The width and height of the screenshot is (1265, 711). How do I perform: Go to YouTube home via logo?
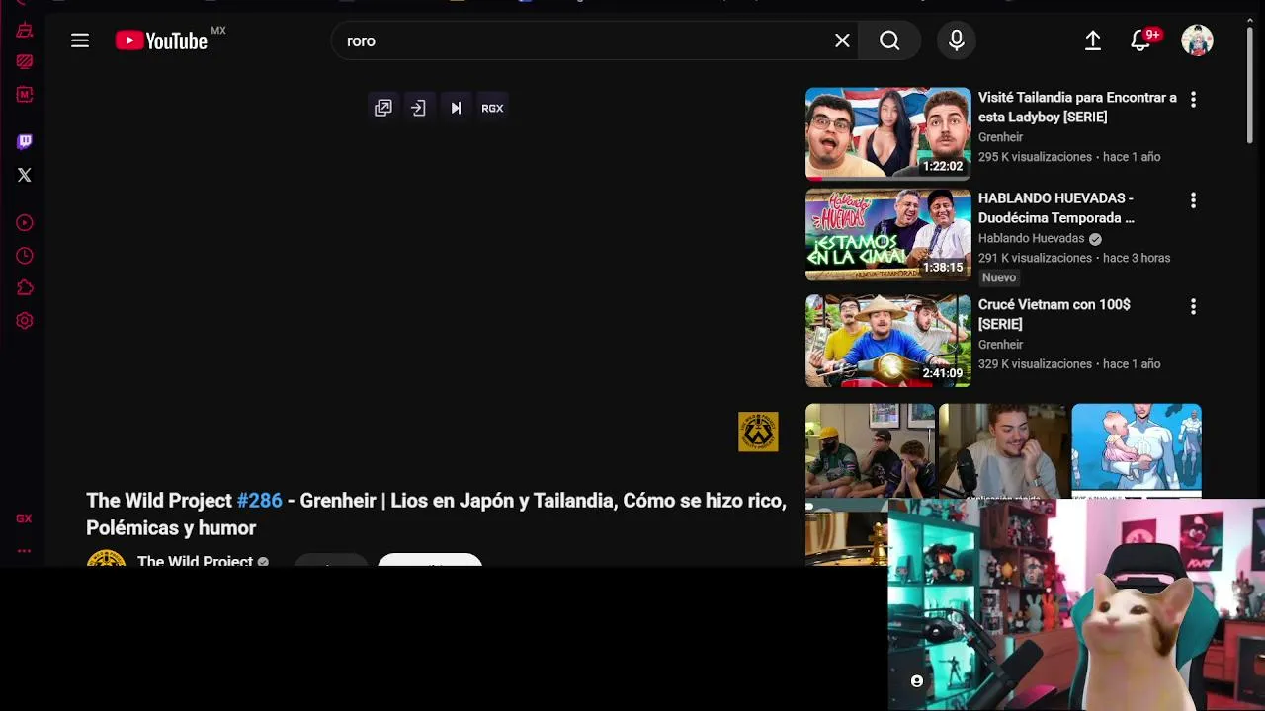click(161, 40)
